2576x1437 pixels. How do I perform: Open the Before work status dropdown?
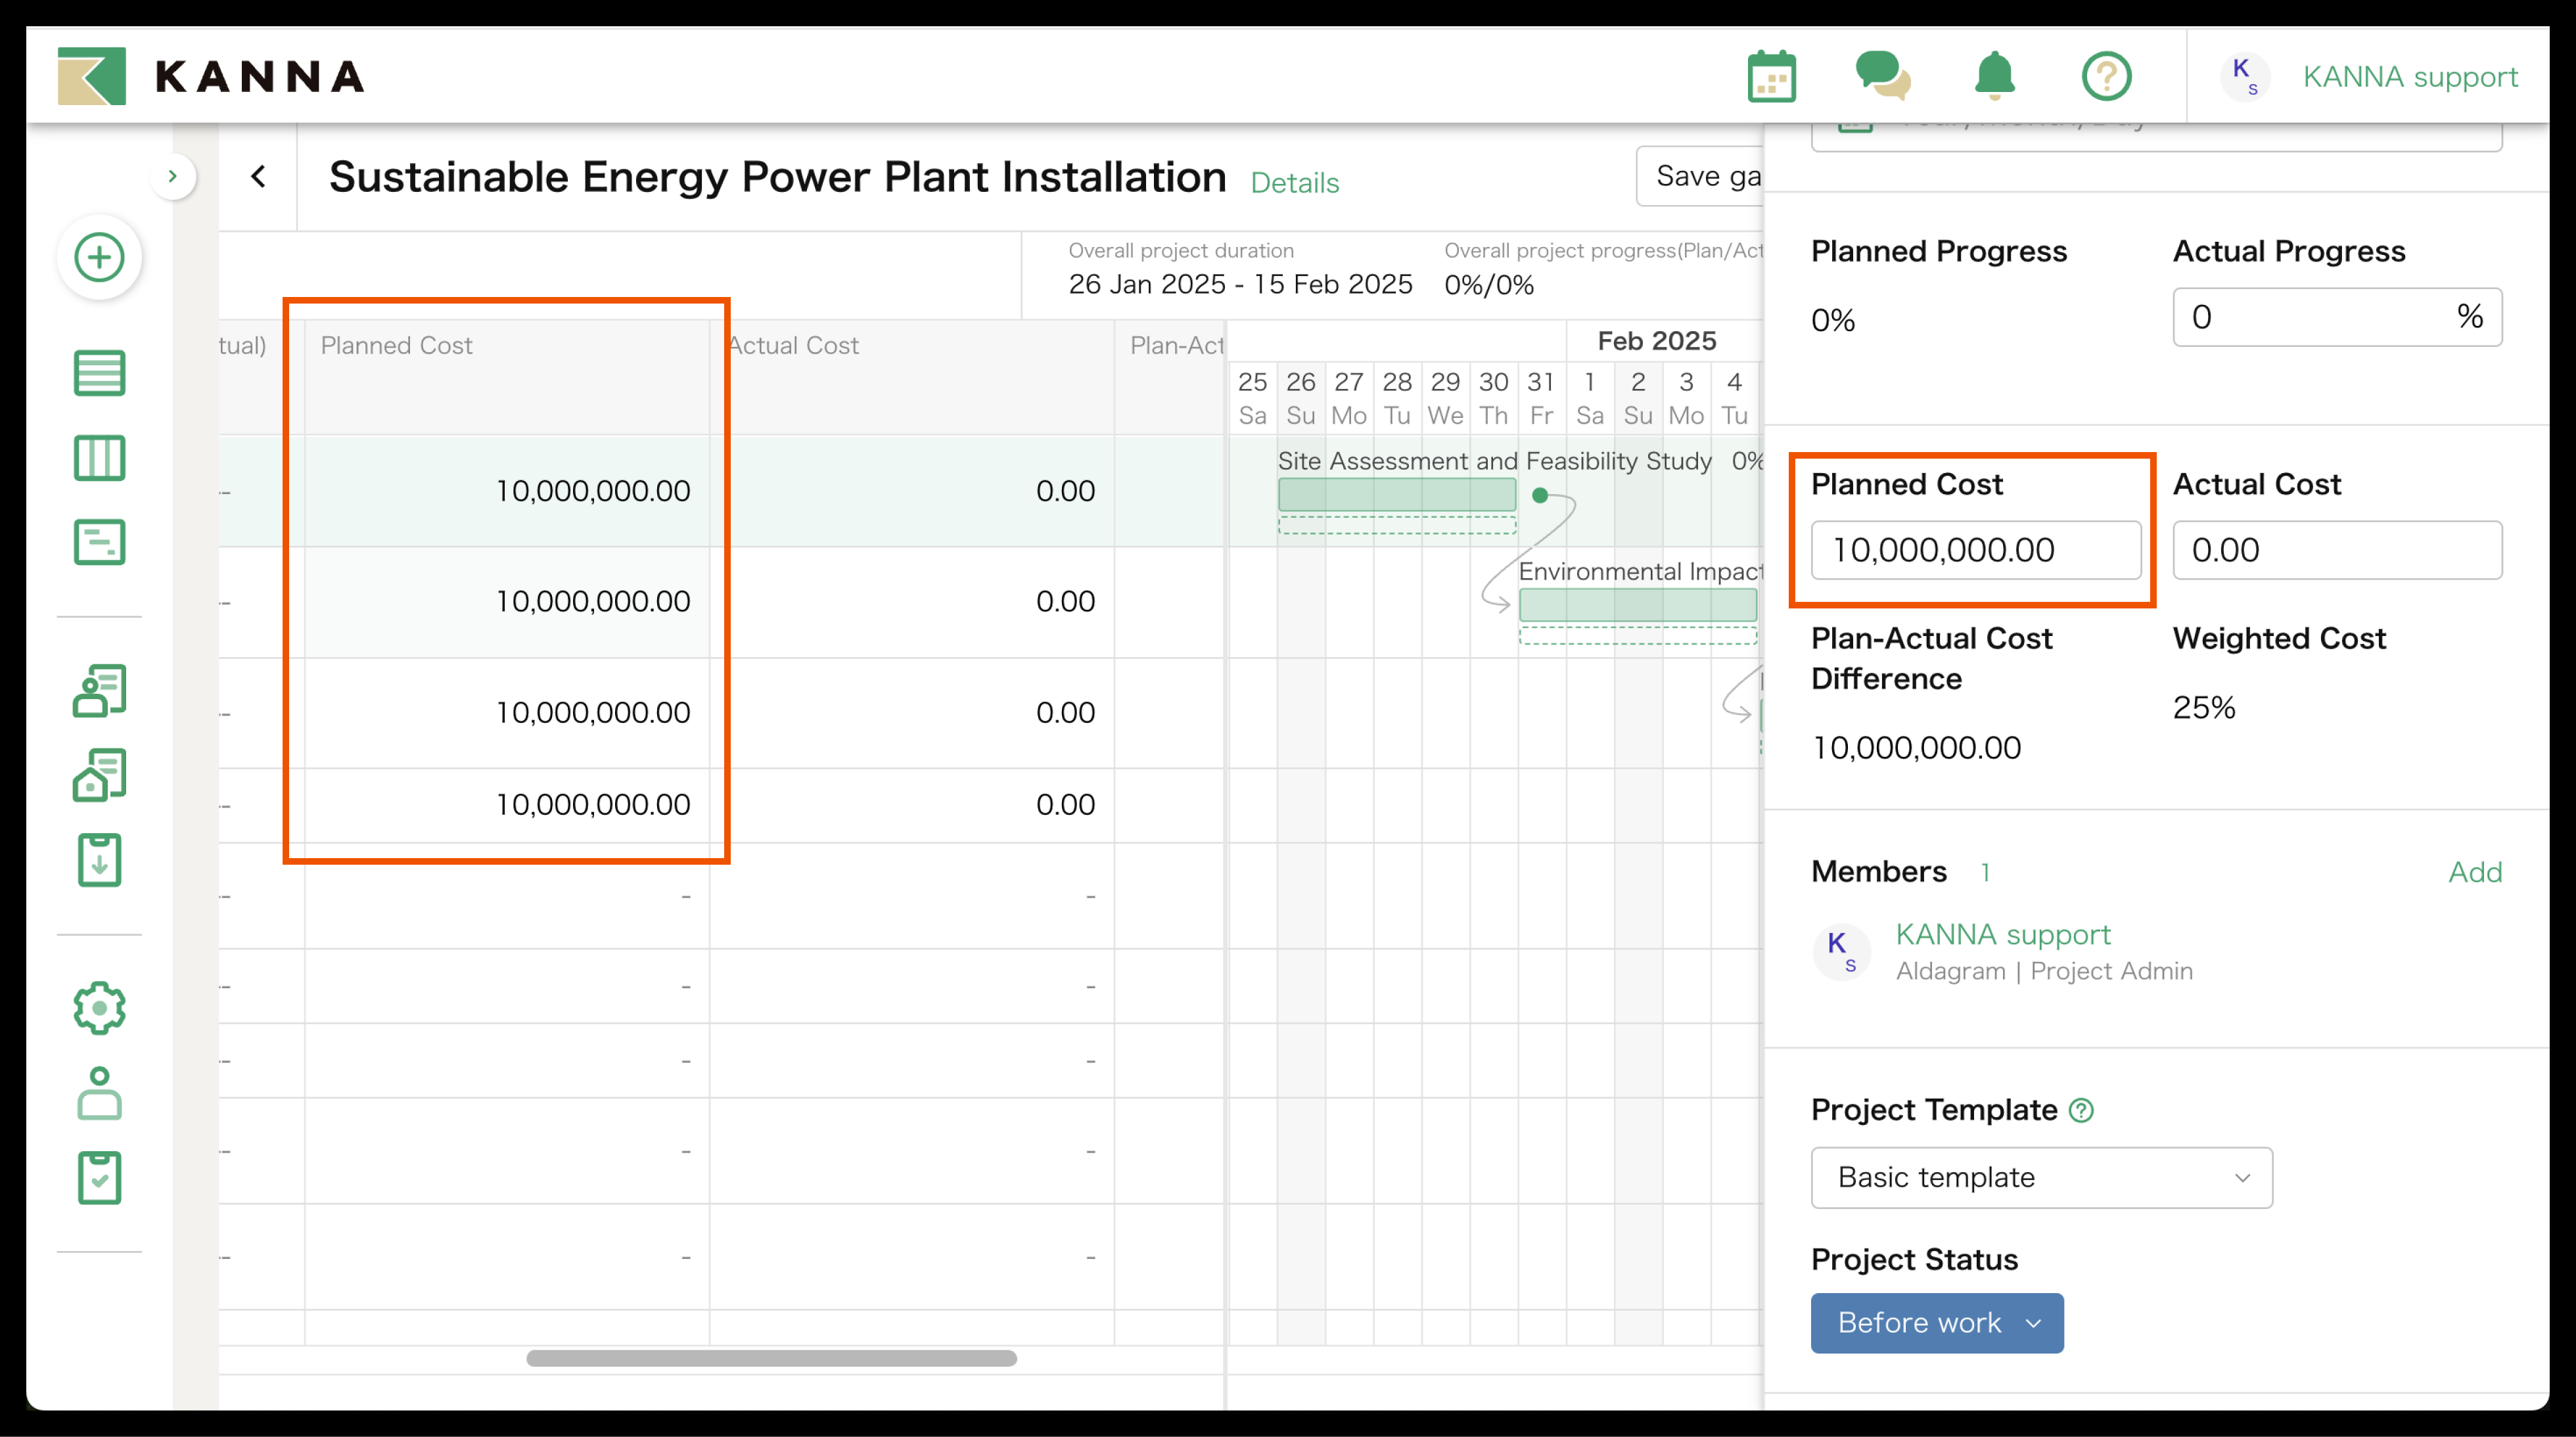tap(1936, 1322)
